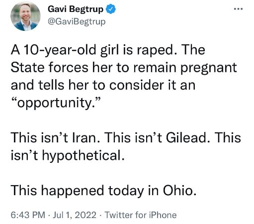Visit the @GaviBegtrup handle link

point(77,22)
